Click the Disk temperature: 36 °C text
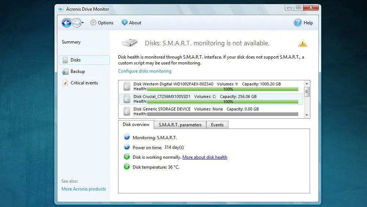Image resolution: width=367 pixels, height=207 pixels. point(156,167)
